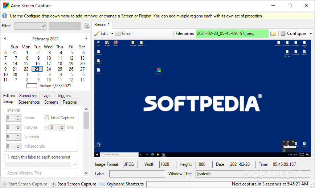Click the Height 1080 field
Image resolution: width=315 pixels, height=188 pixels.
click(204, 164)
